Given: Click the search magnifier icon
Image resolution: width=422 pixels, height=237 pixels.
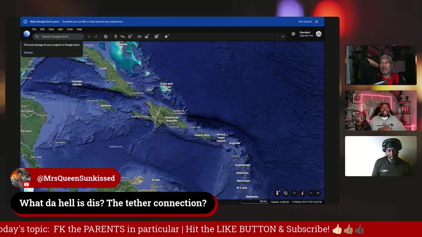Looking at the screenshot, I should click(37, 37).
